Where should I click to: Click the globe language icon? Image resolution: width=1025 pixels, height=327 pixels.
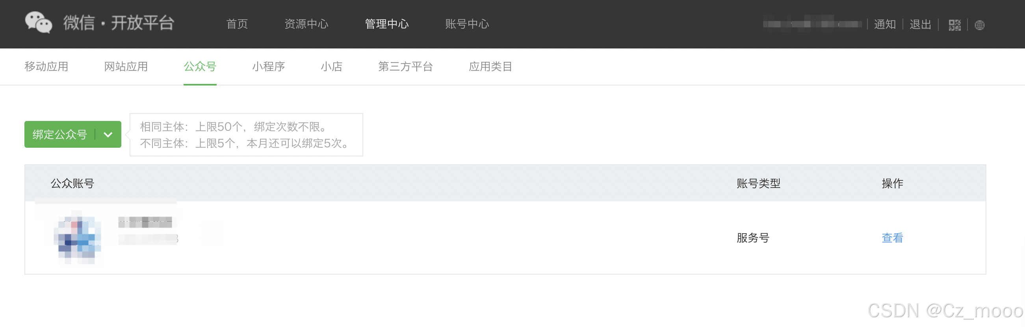point(979,25)
